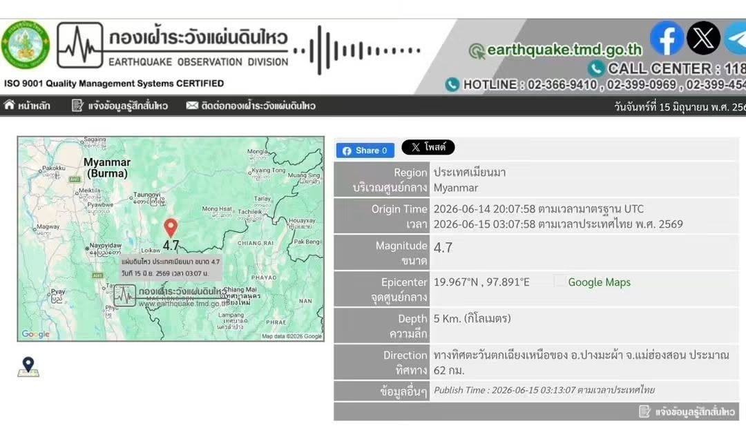
Task: Click the home house icon in navbar
Action: [x=10, y=105]
